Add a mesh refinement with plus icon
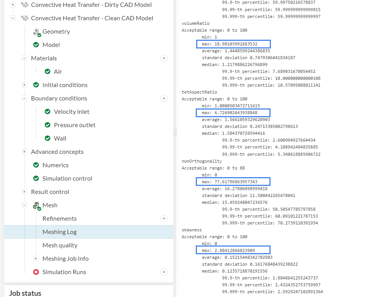This screenshot has height=297, width=369. coord(164,218)
